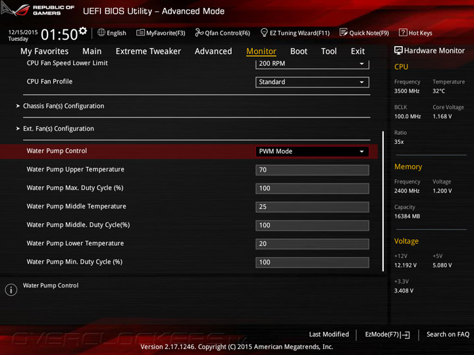Click the 01:50 clock display
Image resolution: width=474 pixels, height=355 pixels.
click(59, 35)
